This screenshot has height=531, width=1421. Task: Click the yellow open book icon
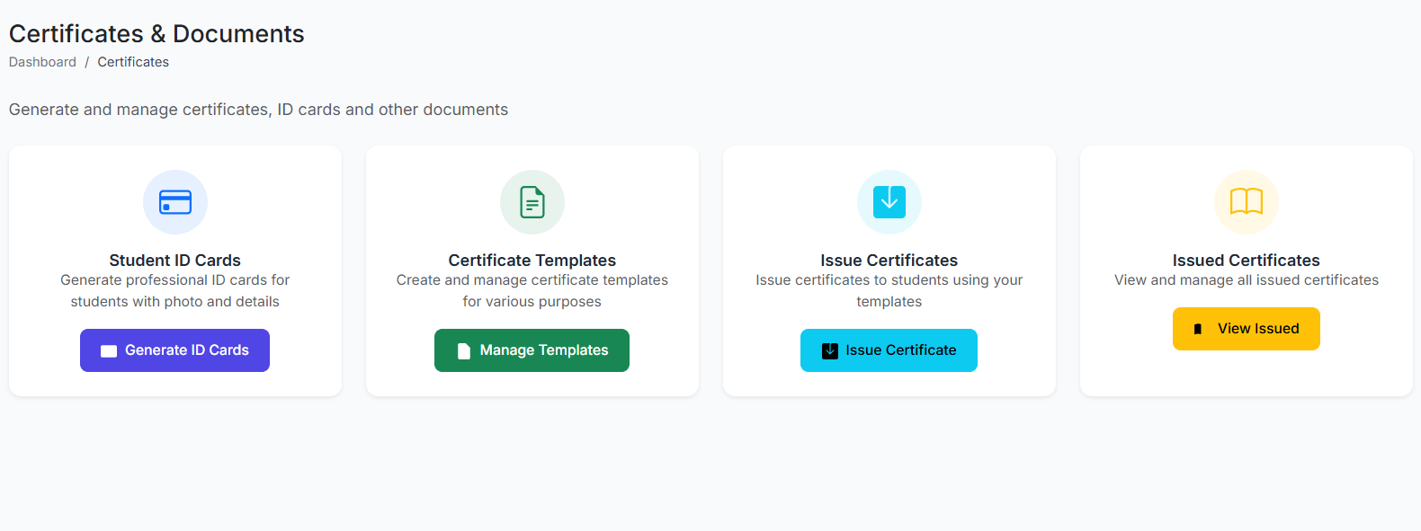pos(1246,202)
